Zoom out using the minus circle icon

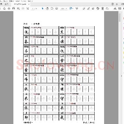(52, 8)
